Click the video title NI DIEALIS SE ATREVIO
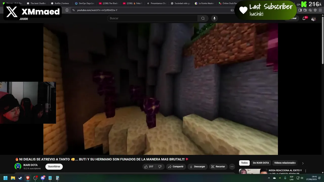Screen dimensions: 324x182 [x=102, y=159]
